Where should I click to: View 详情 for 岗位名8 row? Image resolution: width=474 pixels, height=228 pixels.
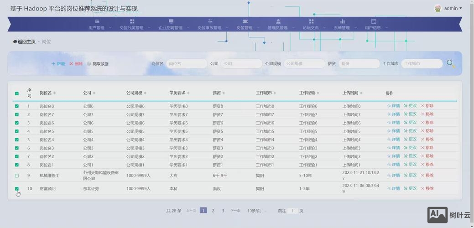(x=393, y=106)
